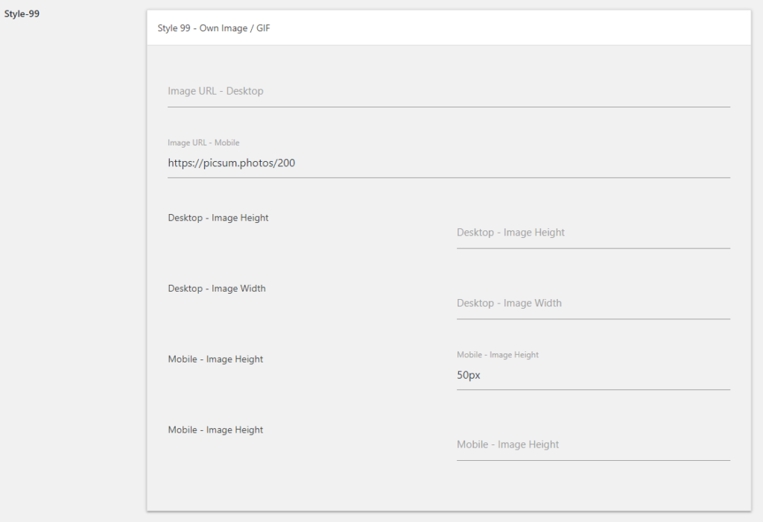Click the blank area of the white panel header
This screenshot has height=522, width=763.
pos(522,28)
